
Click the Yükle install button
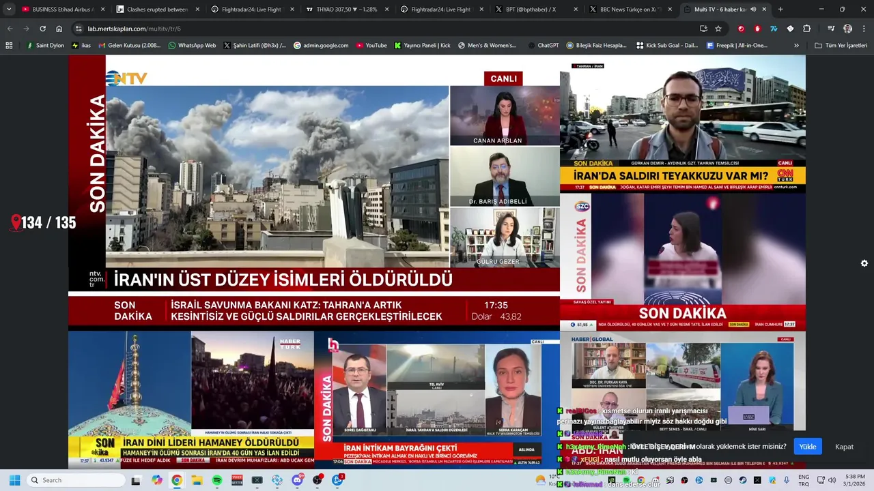click(x=808, y=447)
